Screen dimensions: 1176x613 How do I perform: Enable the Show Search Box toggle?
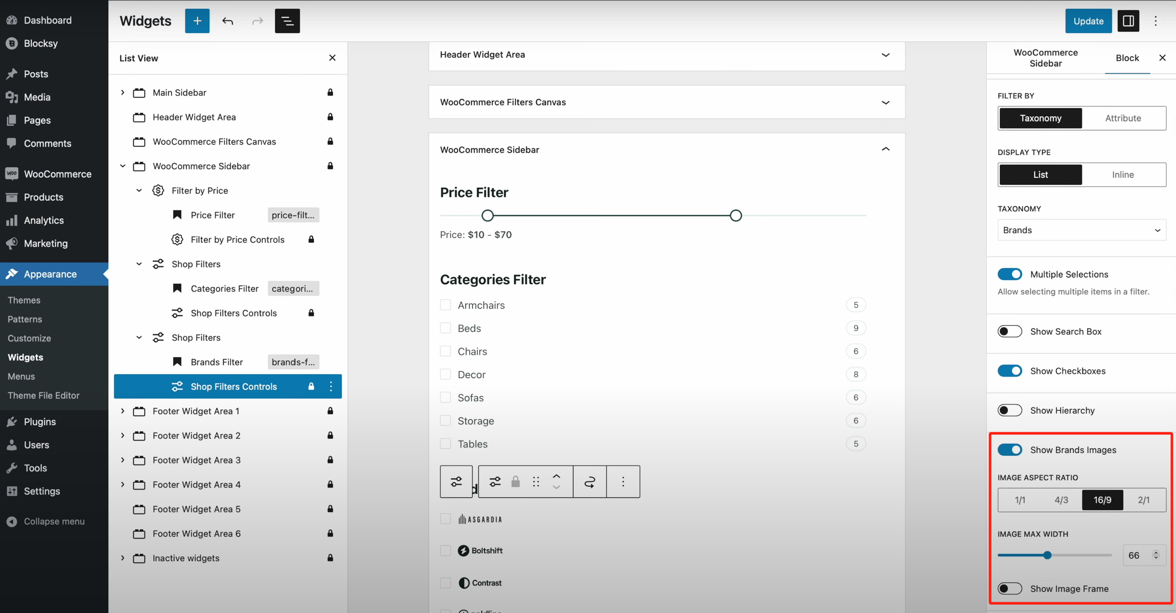(x=1009, y=331)
